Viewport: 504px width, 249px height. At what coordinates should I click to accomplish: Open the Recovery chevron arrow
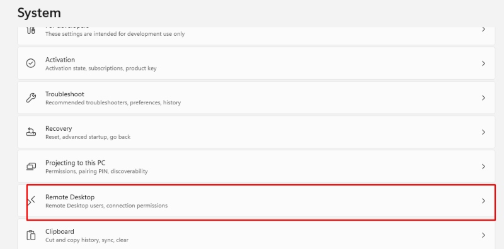click(483, 132)
